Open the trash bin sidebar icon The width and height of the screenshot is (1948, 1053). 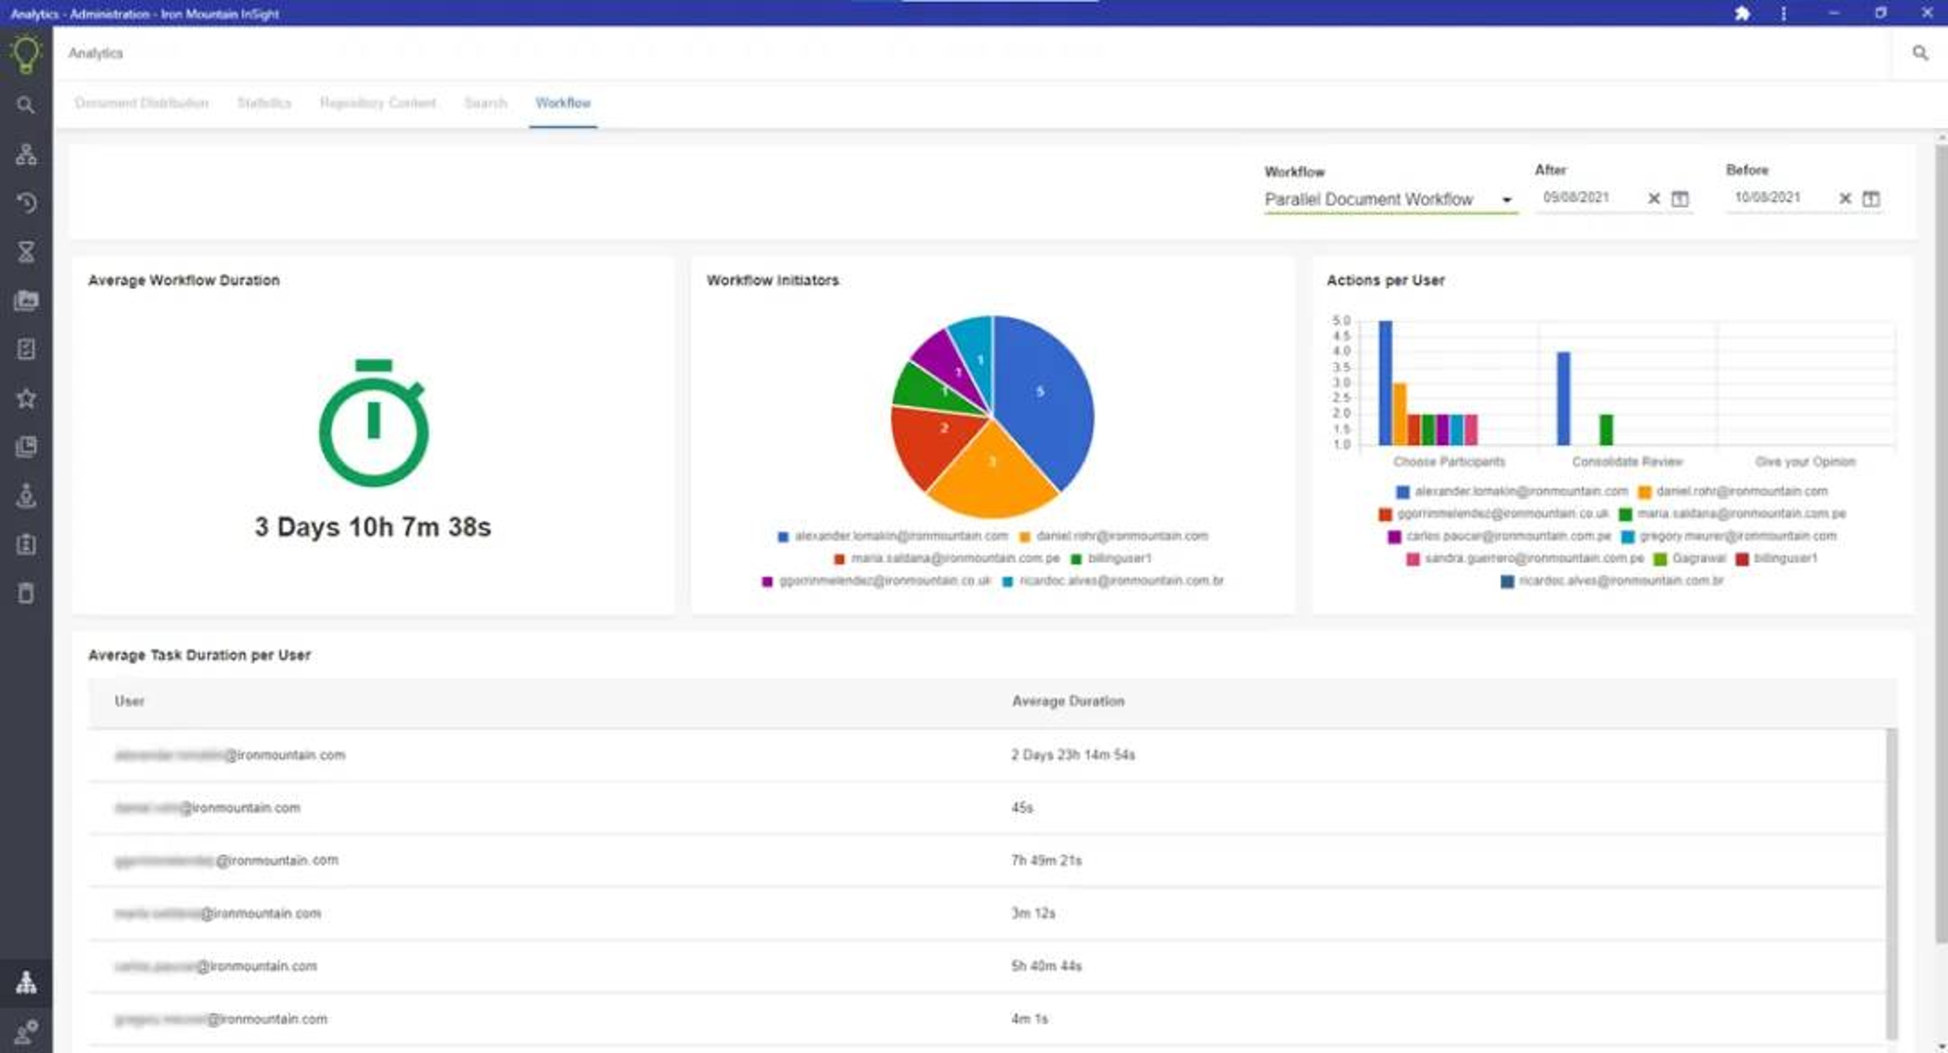click(x=26, y=593)
